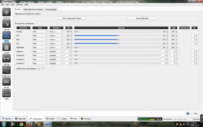Image resolution: width=203 pixels, height=127 pixels.
Task: Enable Reversed checkbox for Roll
Action: coord(184,36)
